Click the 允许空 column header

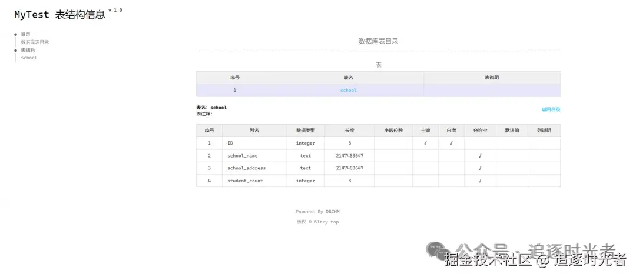click(x=481, y=131)
